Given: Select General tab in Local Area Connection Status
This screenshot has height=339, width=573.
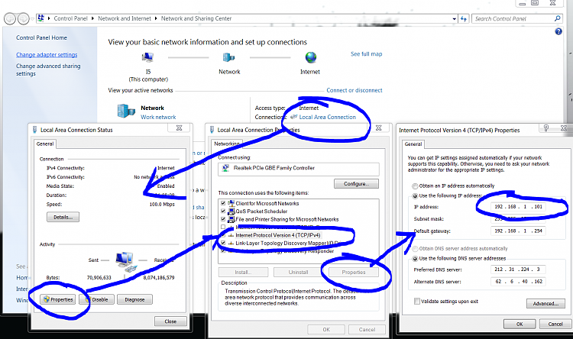Looking at the screenshot, I should [45, 144].
